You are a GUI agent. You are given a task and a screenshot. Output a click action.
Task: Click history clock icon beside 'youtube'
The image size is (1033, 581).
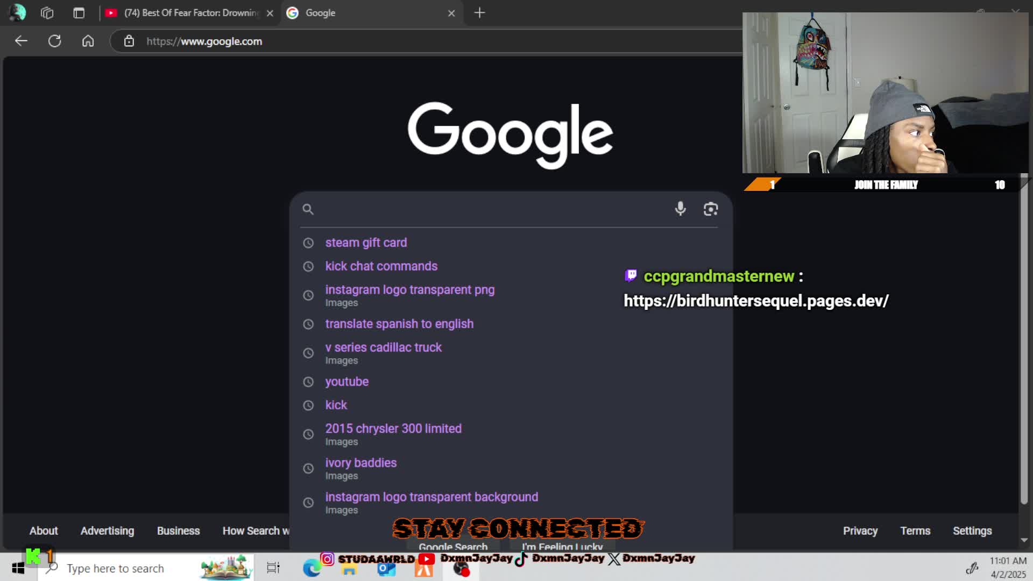(308, 382)
